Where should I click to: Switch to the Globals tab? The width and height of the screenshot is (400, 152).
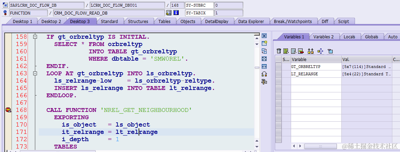point(371,37)
